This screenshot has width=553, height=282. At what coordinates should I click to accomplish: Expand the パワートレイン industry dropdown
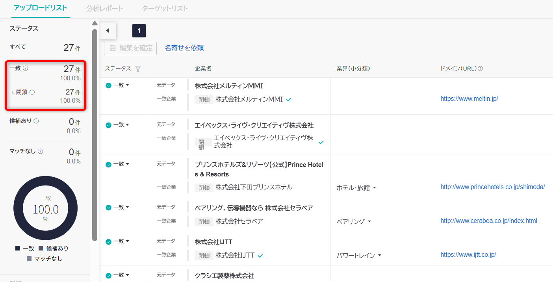pos(379,256)
